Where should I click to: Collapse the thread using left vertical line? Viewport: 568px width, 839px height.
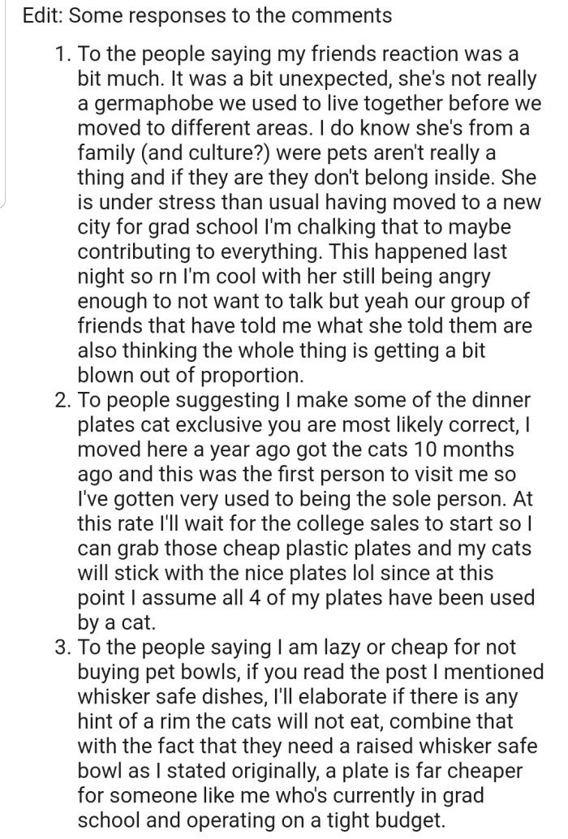click(4, 105)
